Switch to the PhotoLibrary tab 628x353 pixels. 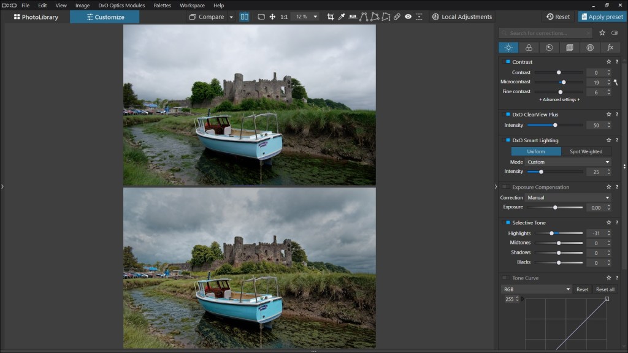(x=36, y=17)
